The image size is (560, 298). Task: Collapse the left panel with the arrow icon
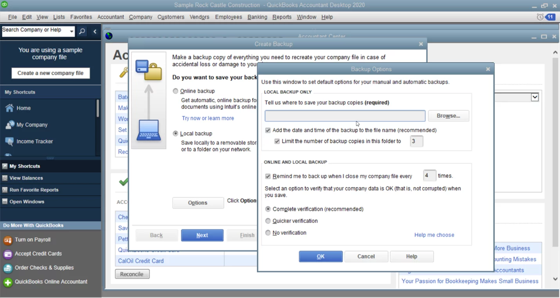95,31
